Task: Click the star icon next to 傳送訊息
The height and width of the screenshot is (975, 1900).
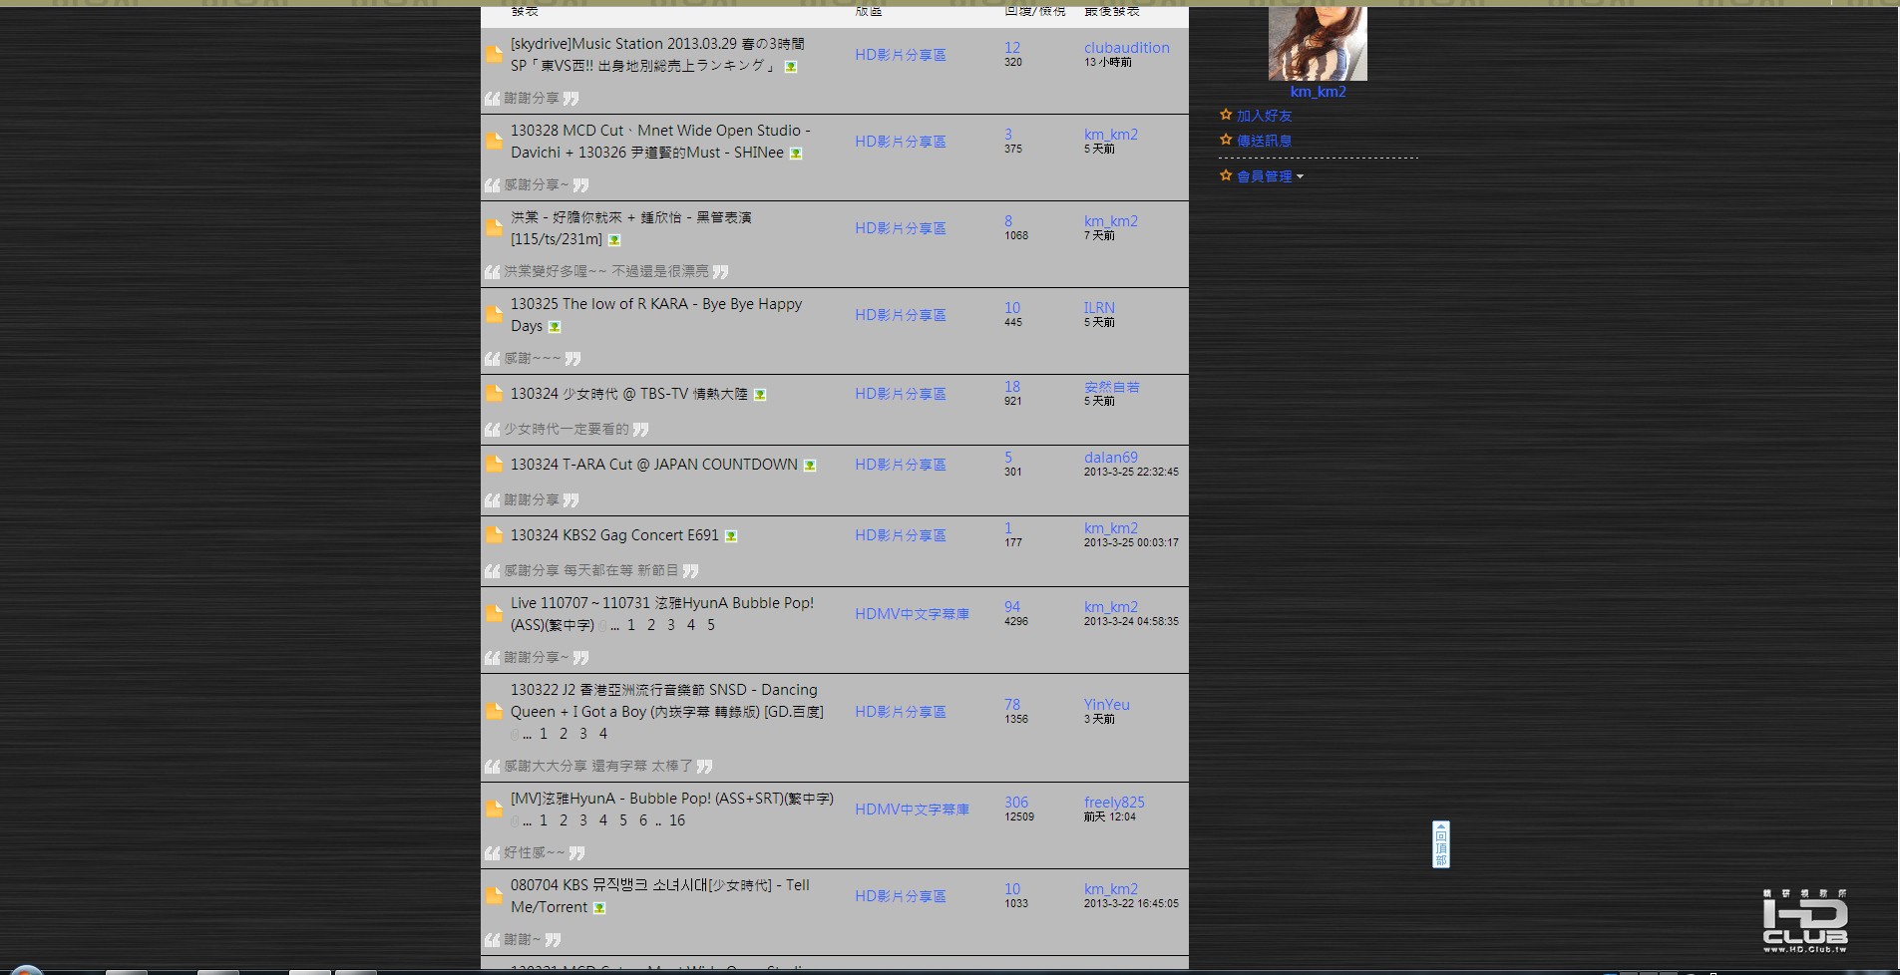Action: pyautogui.click(x=1226, y=141)
